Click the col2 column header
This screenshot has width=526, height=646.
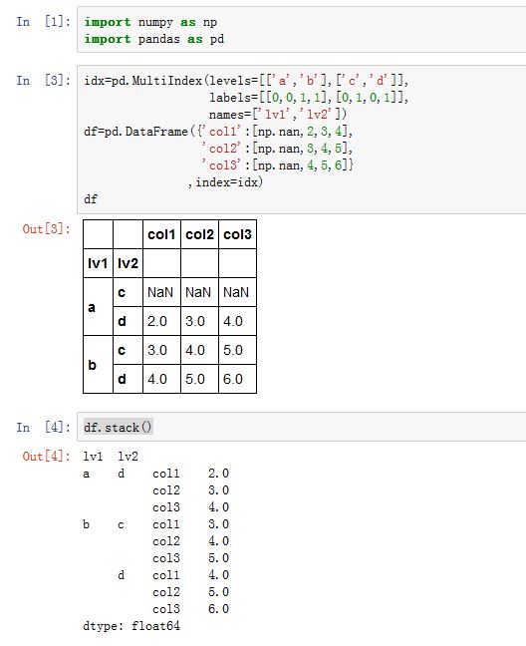(x=199, y=234)
